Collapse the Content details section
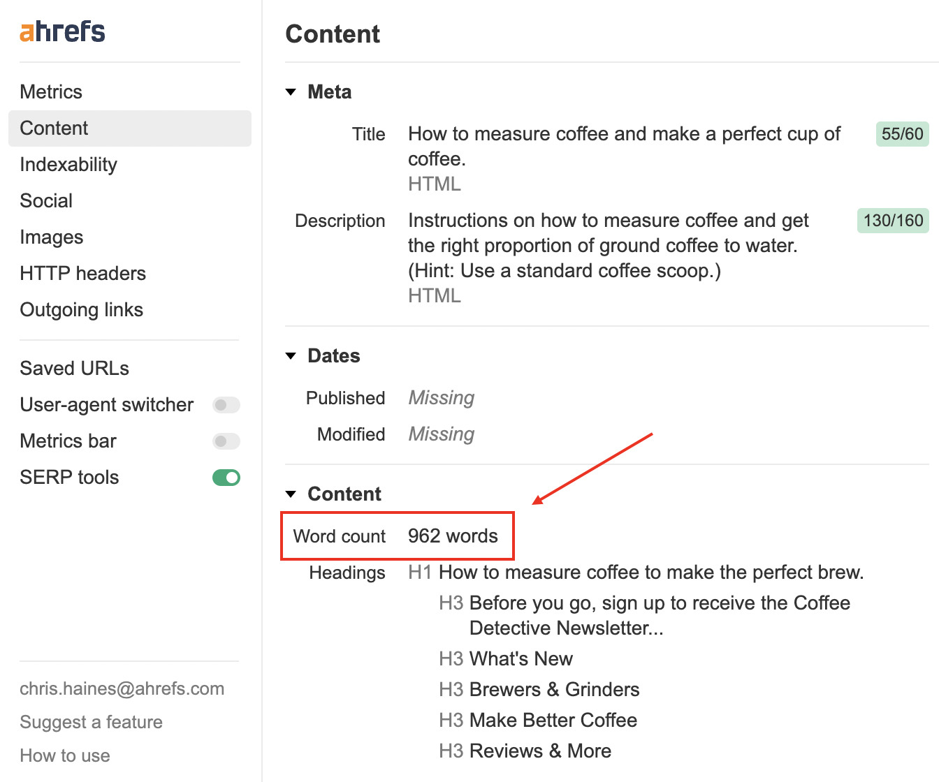The image size is (939, 782). pyautogui.click(x=291, y=494)
